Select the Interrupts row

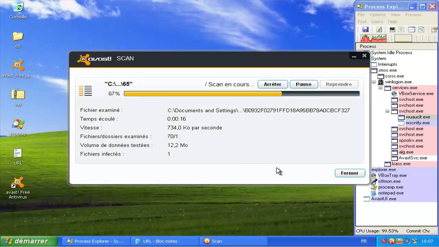pyautogui.click(x=388, y=64)
